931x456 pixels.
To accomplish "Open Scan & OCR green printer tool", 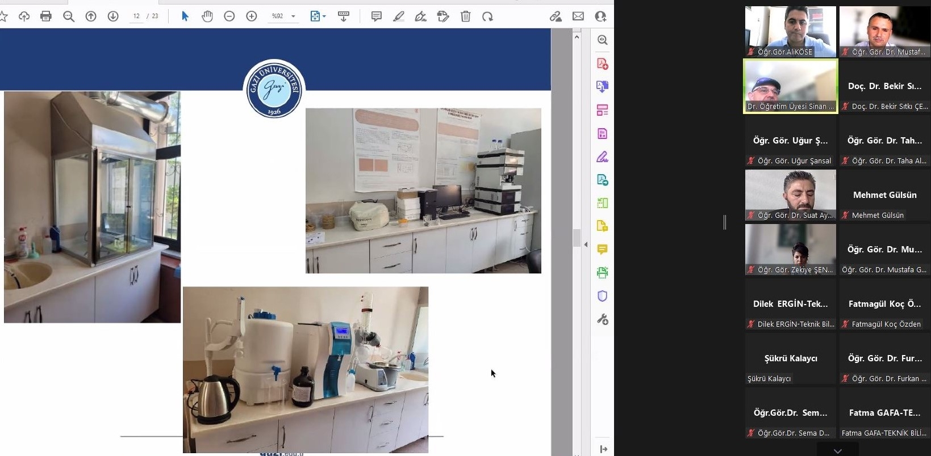I will (602, 273).
